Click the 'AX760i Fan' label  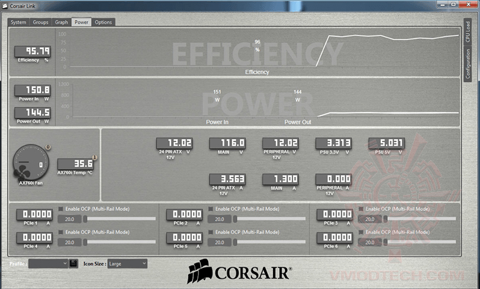[31, 183]
